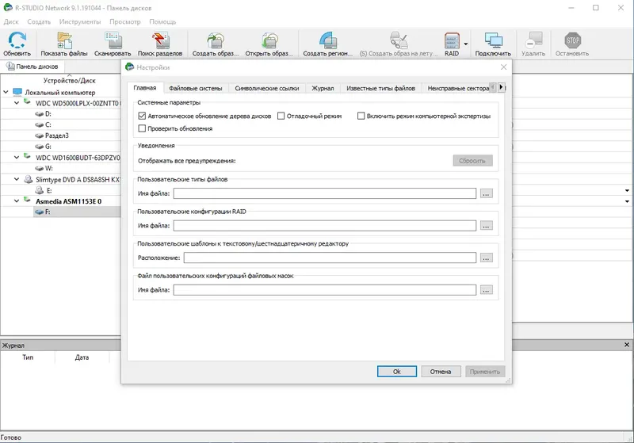This screenshot has width=634, height=443.
Task: Collapse the WDC WD1600BUDT disk node
Action: pos(17,158)
